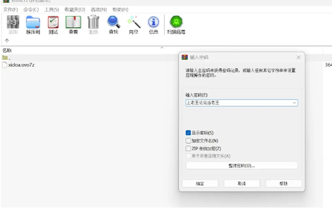The width and height of the screenshot is (332, 208).
Task: Click the Add (添加) toolbar icon
Action: tap(13, 25)
